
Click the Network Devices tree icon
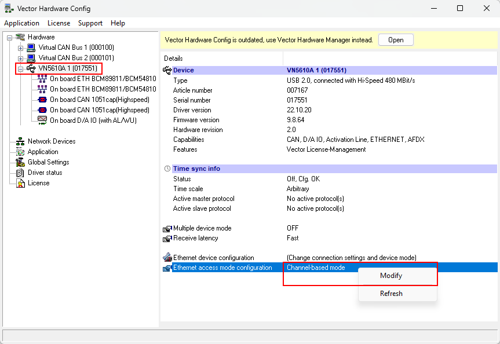(x=20, y=141)
